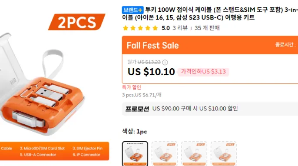Open the 특가 할인 special deal link

click(x=132, y=87)
